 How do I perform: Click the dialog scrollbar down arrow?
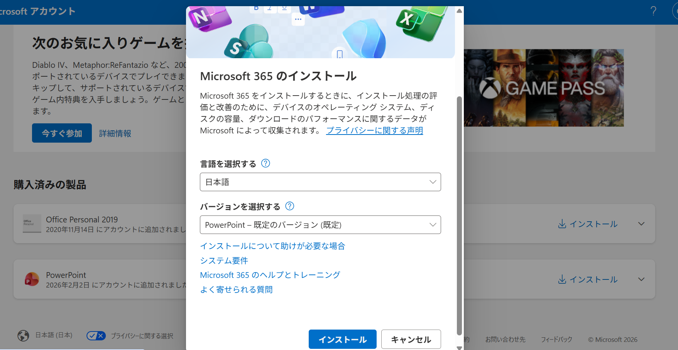(459, 347)
